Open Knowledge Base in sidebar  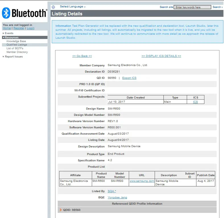tap(16, 41)
